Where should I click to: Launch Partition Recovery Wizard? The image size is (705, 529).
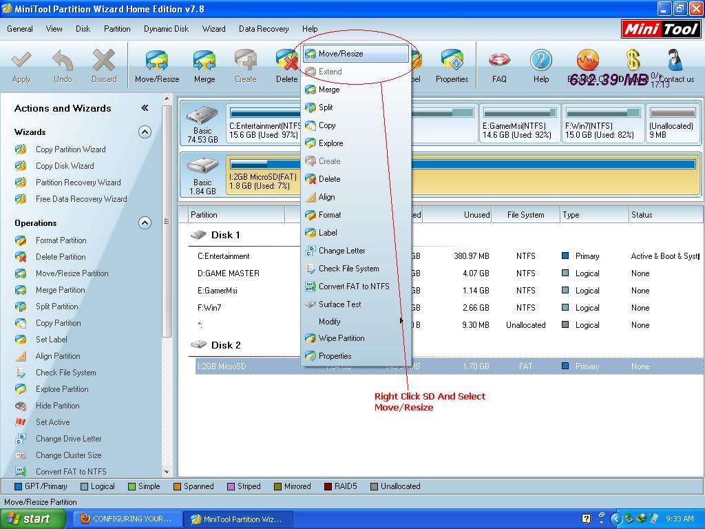[78, 183]
